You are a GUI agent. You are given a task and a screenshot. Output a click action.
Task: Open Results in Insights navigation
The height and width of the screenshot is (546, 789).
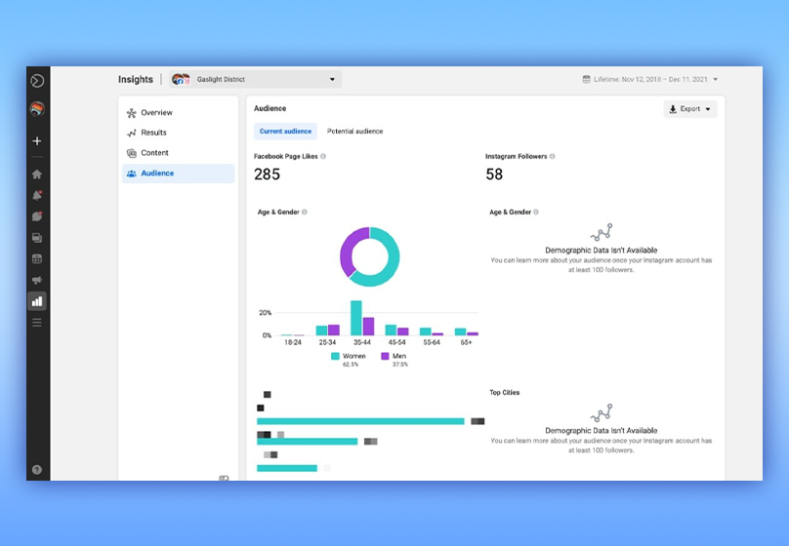[153, 133]
